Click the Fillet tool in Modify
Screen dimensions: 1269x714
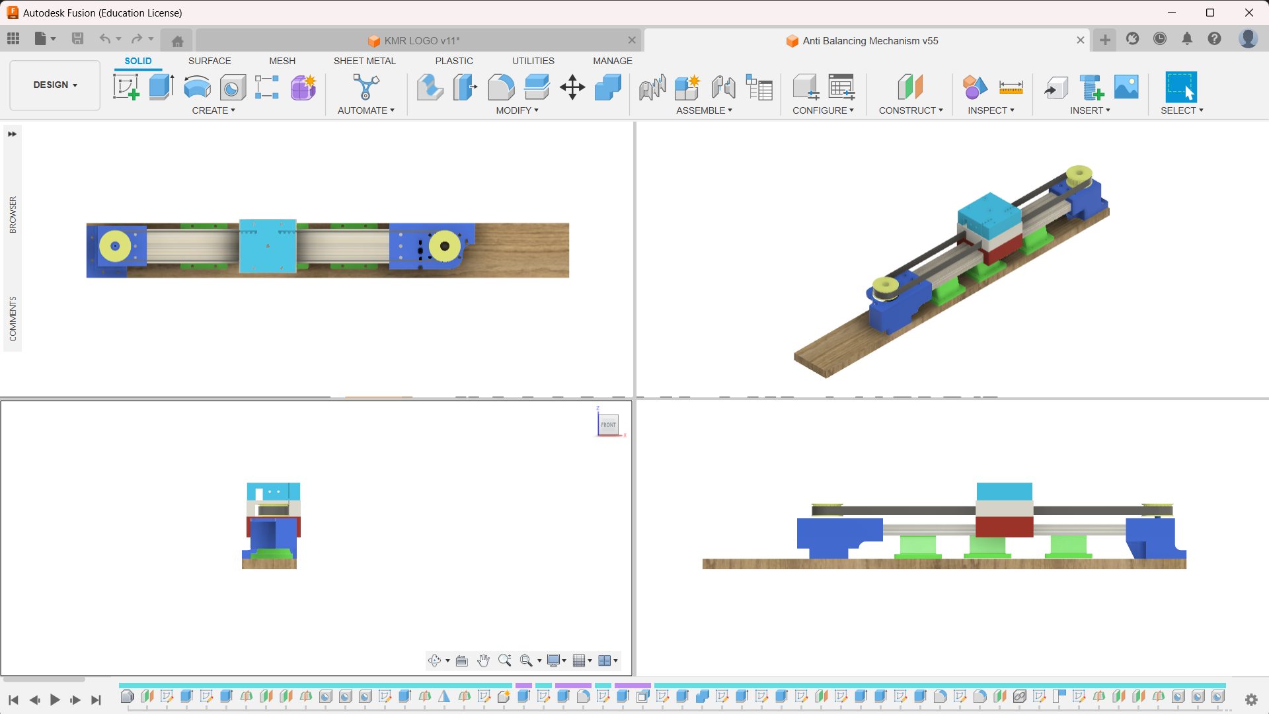pos(501,87)
